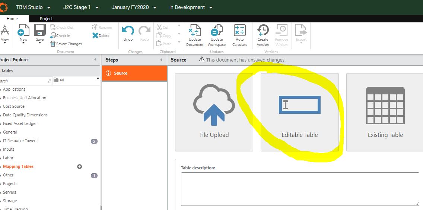Screen dimensions: 423x210
Task: Choose the File Upload source card
Action: click(214, 112)
